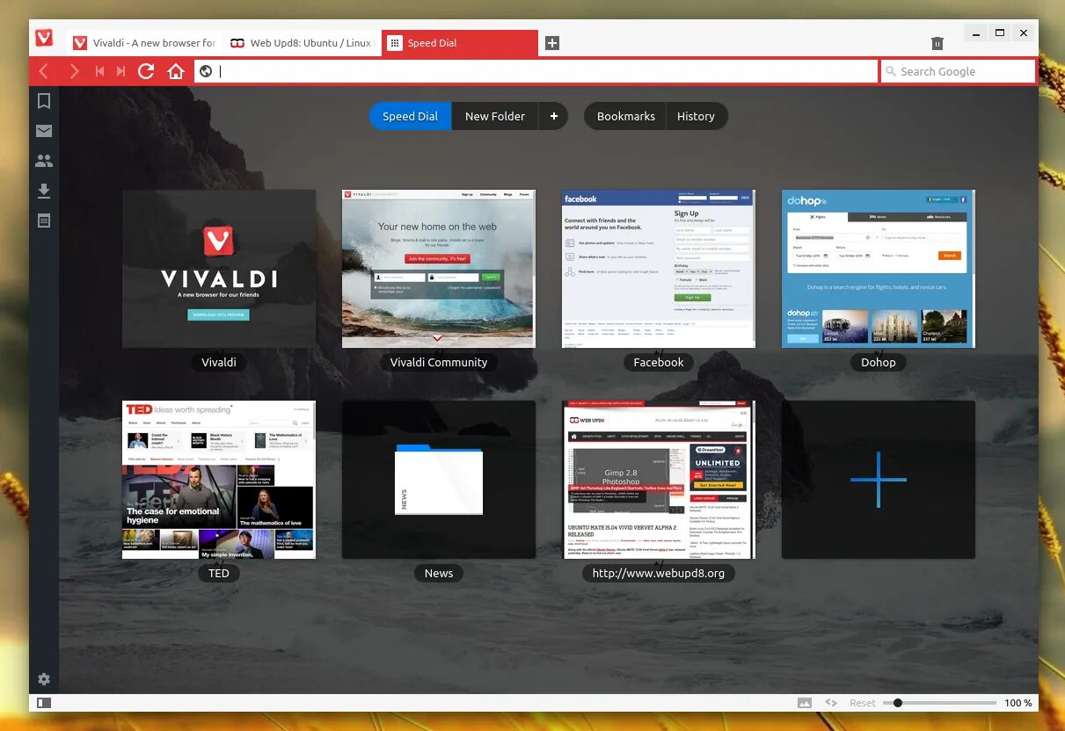Click the fast forward navigation button

tap(121, 71)
